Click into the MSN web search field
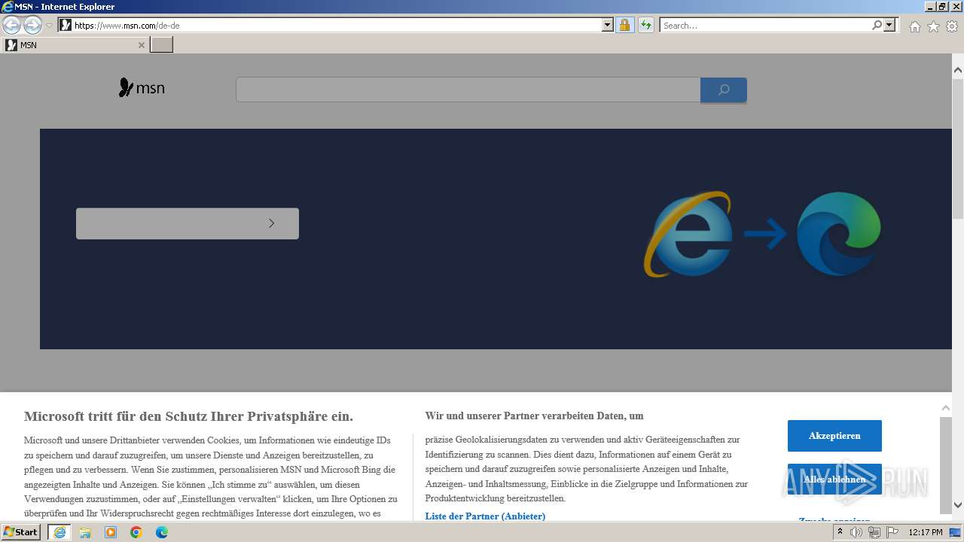 point(468,90)
